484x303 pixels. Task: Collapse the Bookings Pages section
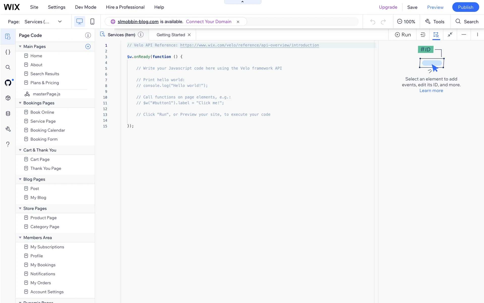point(20,103)
